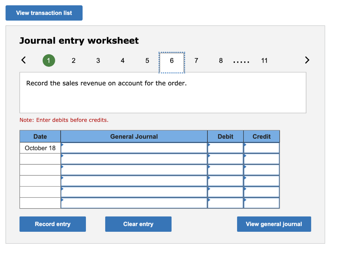The image size is (341, 256).
Task: Select journal entry tab 4
Action: [x=123, y=60]
